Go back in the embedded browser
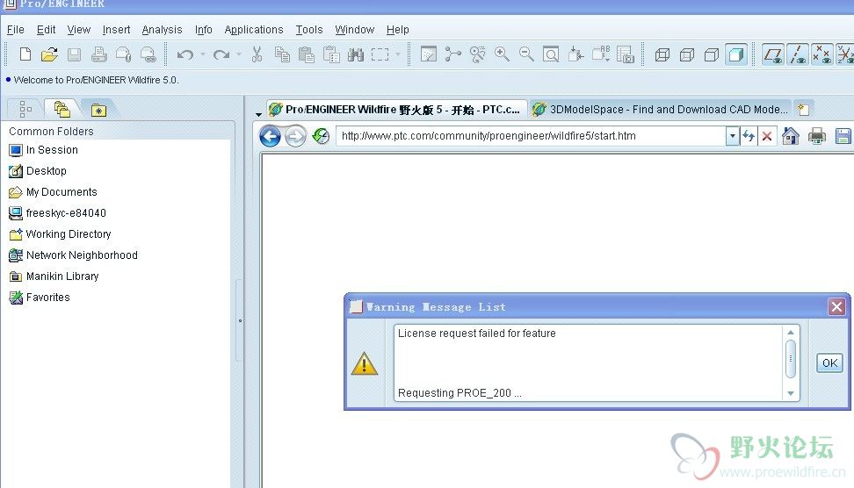The image size is (854, 488). click(270, 136)
